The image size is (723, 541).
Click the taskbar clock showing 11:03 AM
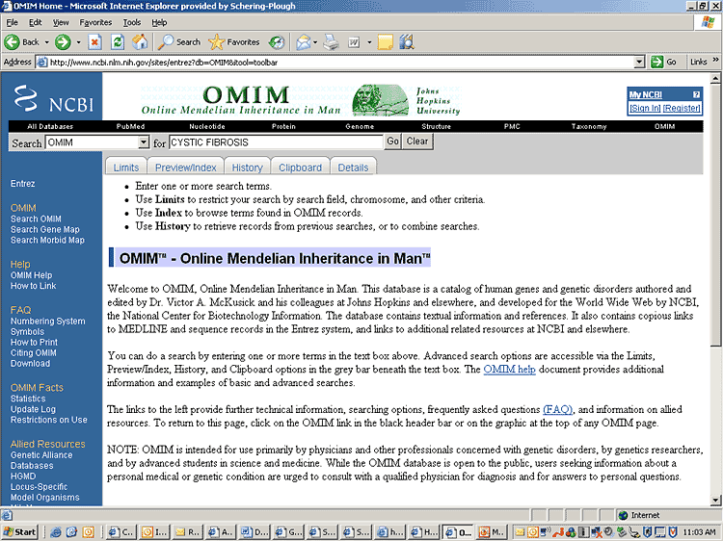(700, 532)
